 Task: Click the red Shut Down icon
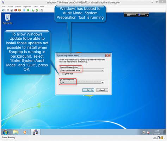16,10
